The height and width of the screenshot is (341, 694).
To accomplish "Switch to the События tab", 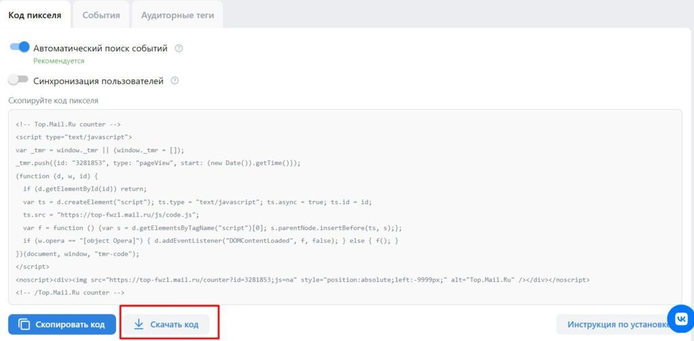I will [101, 15].
